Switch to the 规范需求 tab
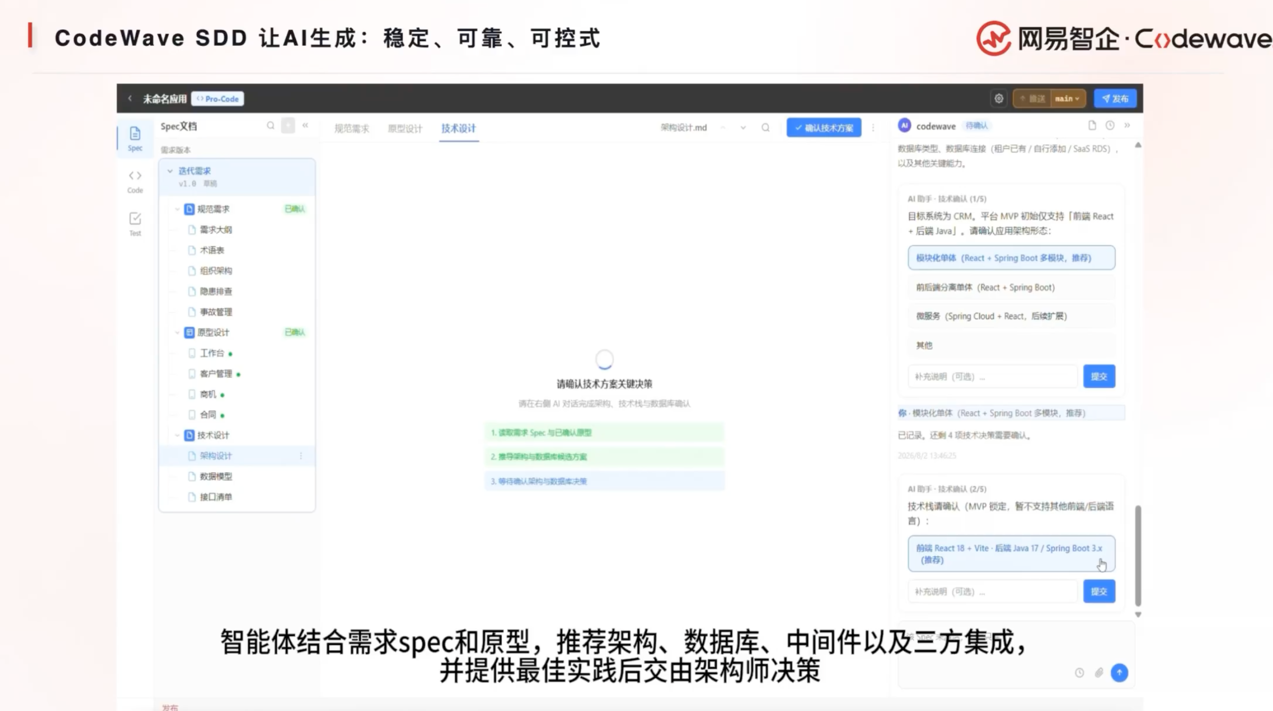Viewport: 1273px width, 711px height. tap(352, 128)
